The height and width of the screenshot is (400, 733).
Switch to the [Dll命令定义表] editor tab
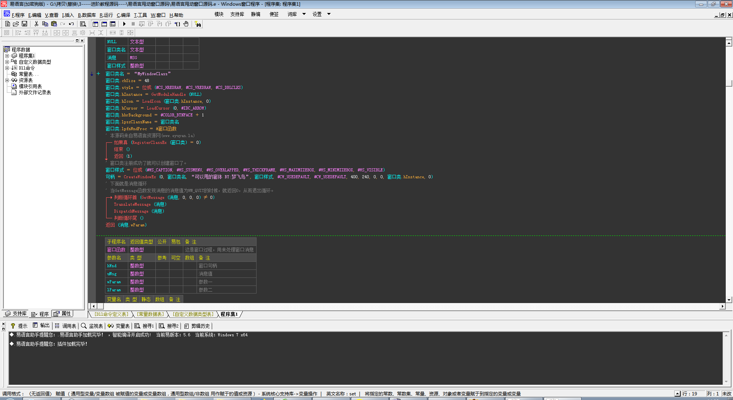point(111,315)
